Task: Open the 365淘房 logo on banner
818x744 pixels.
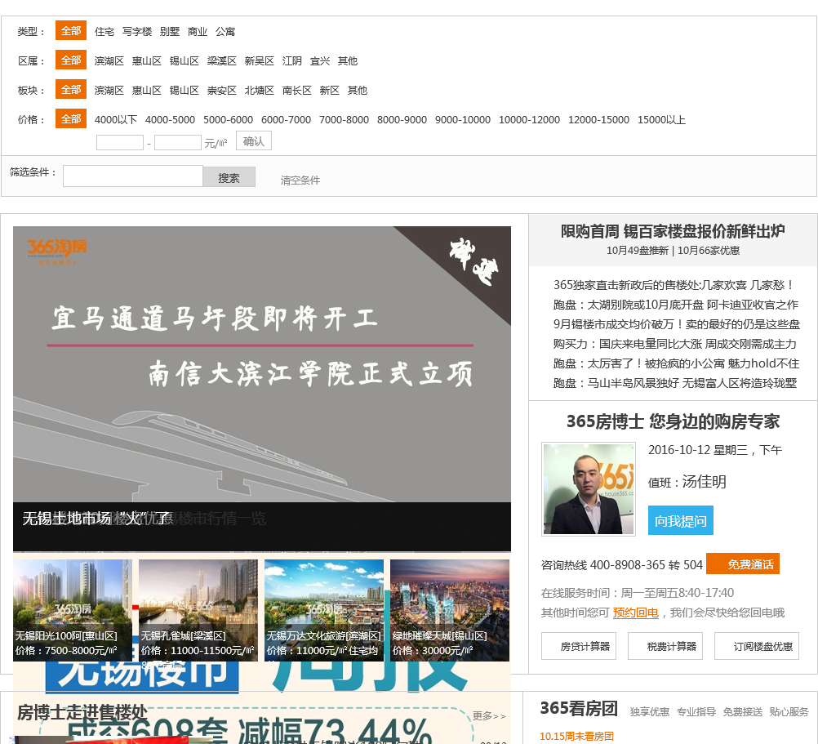Action: click(x=57, y=252)
